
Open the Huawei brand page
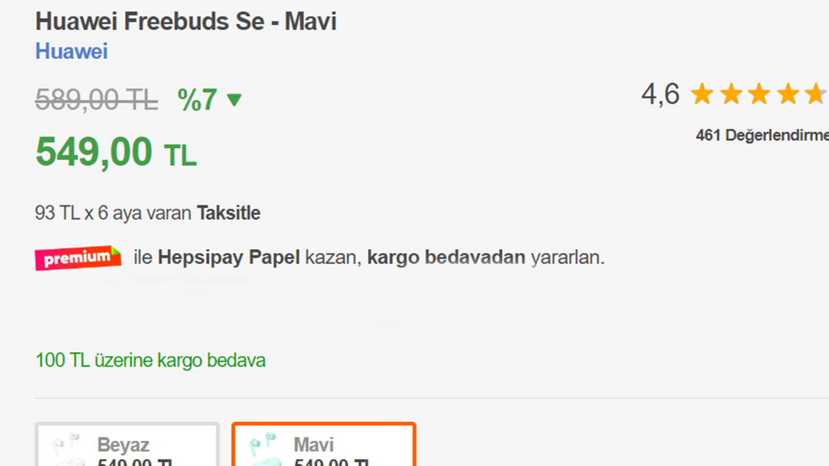(x=71, y=50)
